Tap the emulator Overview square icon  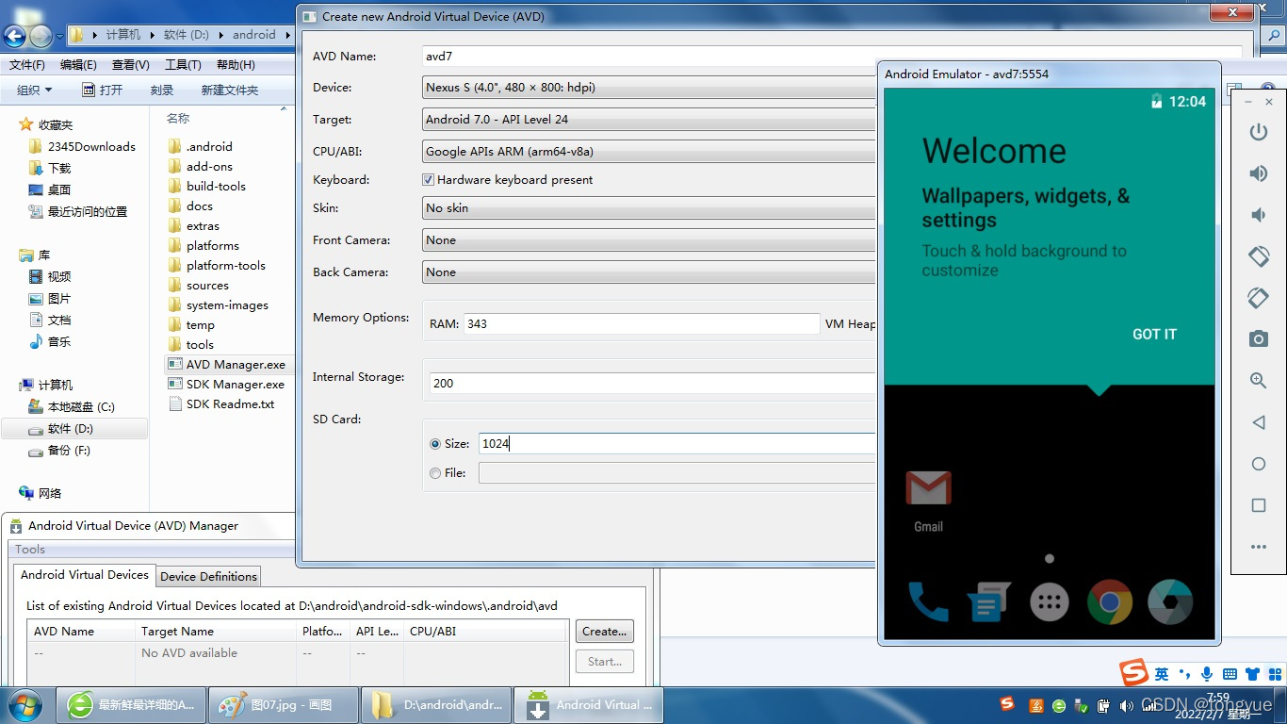1258,505
